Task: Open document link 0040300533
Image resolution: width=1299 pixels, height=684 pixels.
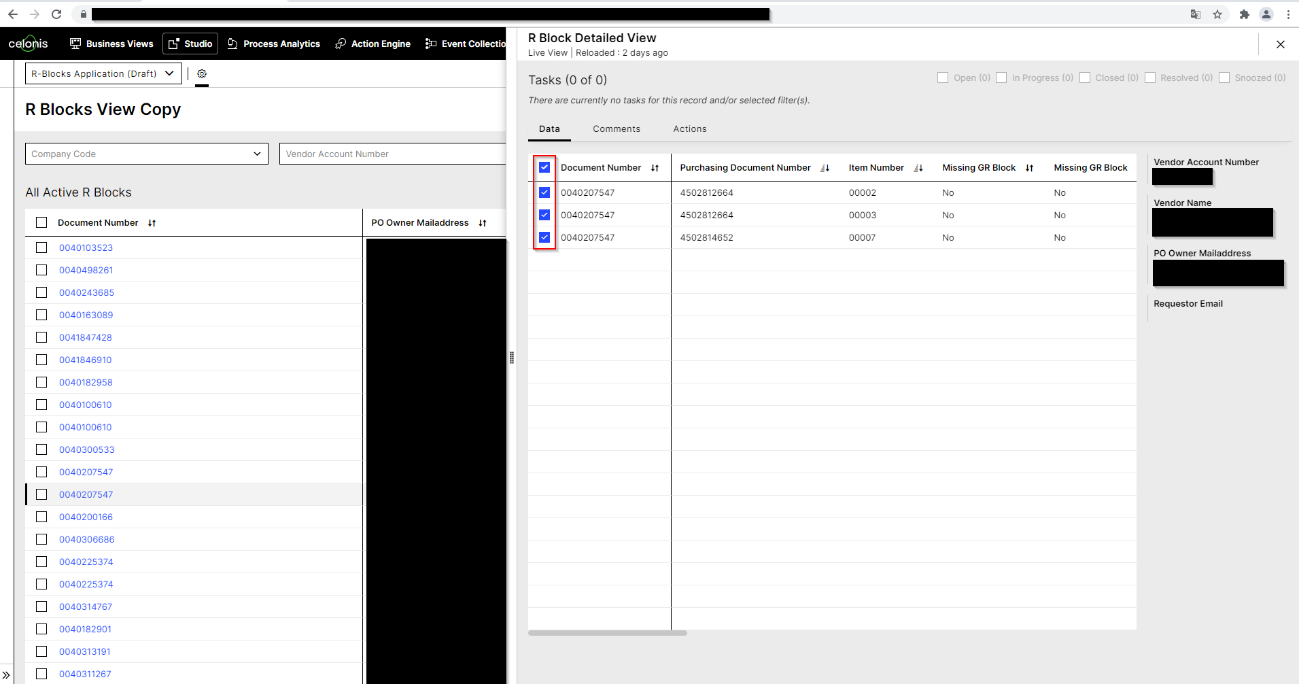Action: [x=87, y=449]
